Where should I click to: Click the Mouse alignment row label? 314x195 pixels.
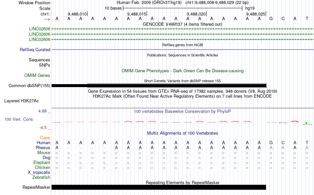tap(44, 152)
